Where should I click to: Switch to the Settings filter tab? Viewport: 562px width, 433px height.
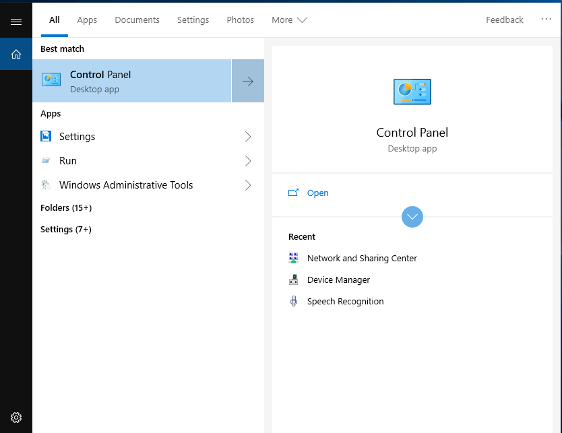193,20
